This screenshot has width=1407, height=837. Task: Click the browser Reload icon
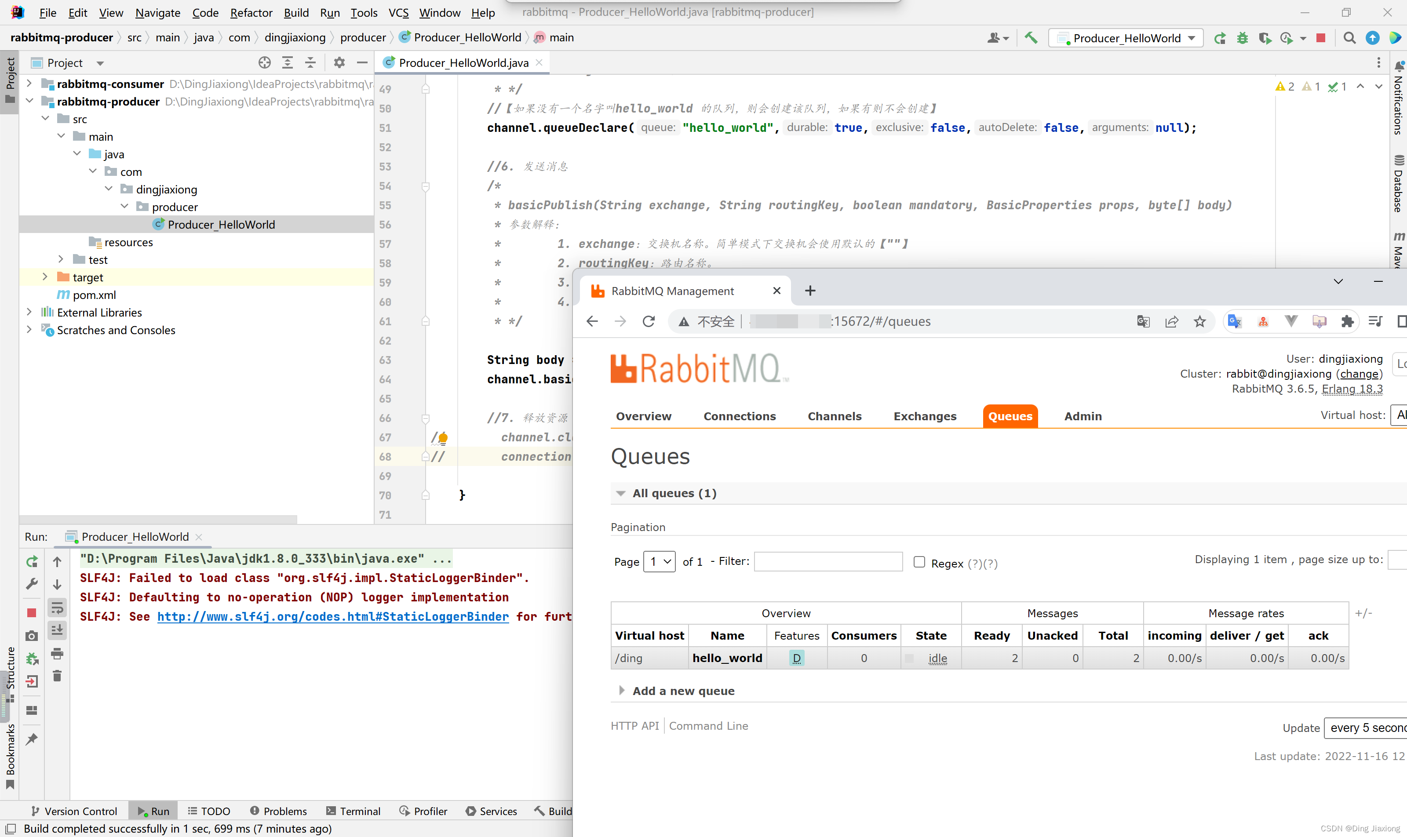[x=649, y=321]
